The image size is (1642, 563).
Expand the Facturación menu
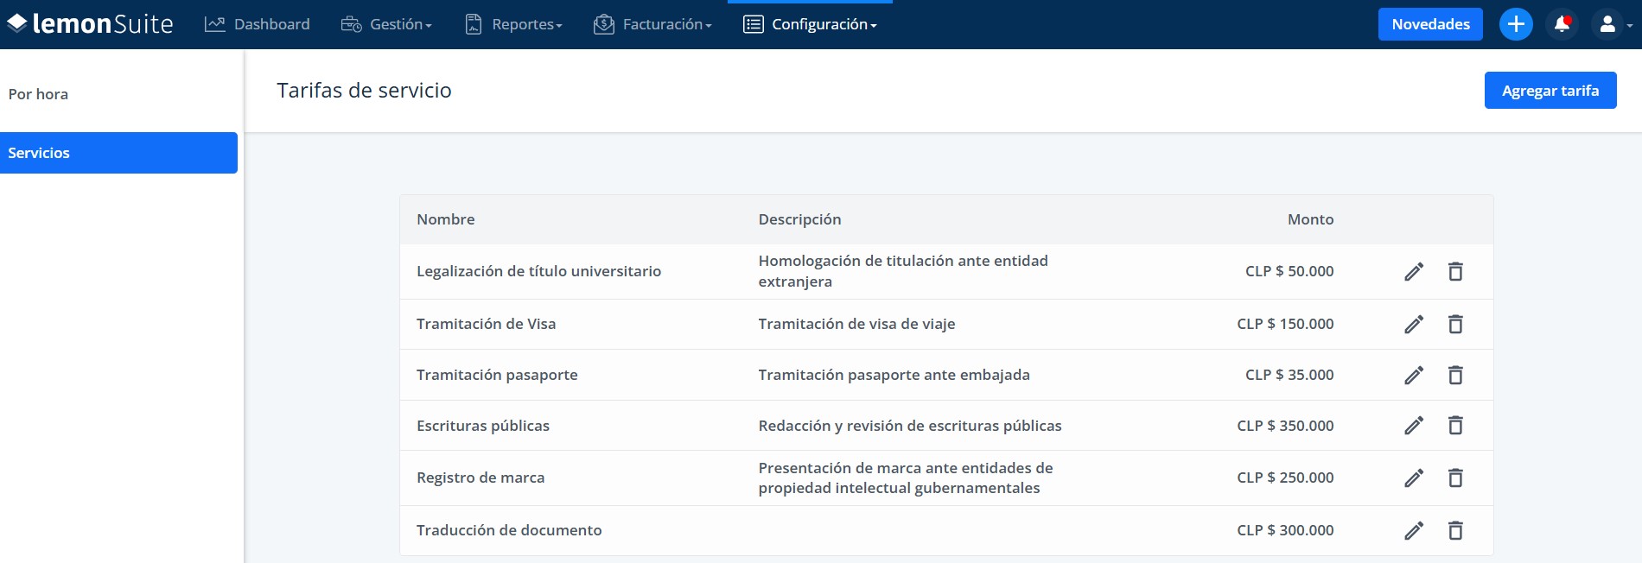coord(652,24)
